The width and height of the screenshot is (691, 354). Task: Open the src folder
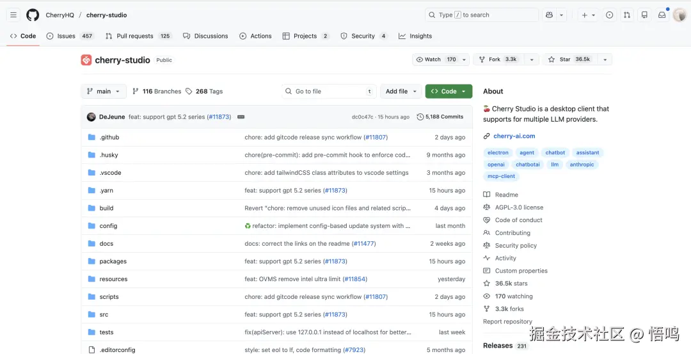pyautogui.click(x=104, y=314)
